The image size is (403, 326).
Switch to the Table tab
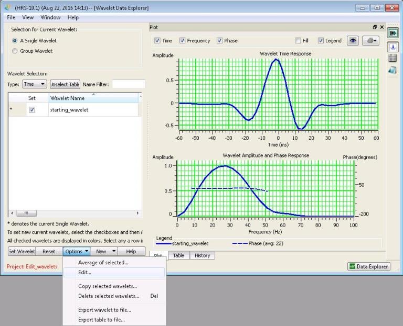pos(178,255)
